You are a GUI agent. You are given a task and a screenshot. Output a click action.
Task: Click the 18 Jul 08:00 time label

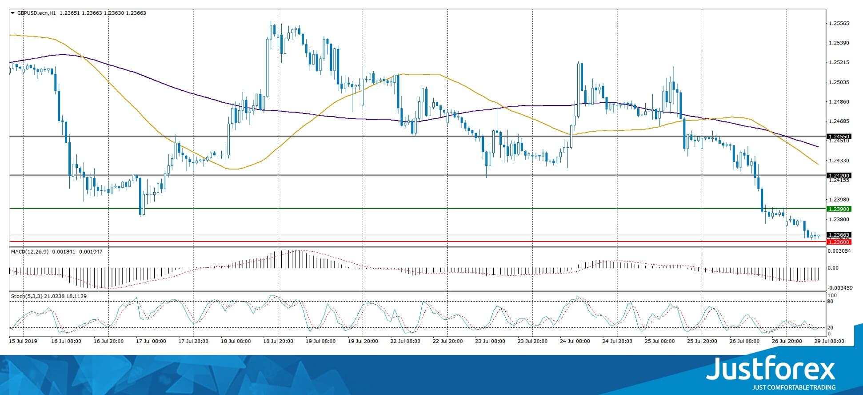point(236,341)
